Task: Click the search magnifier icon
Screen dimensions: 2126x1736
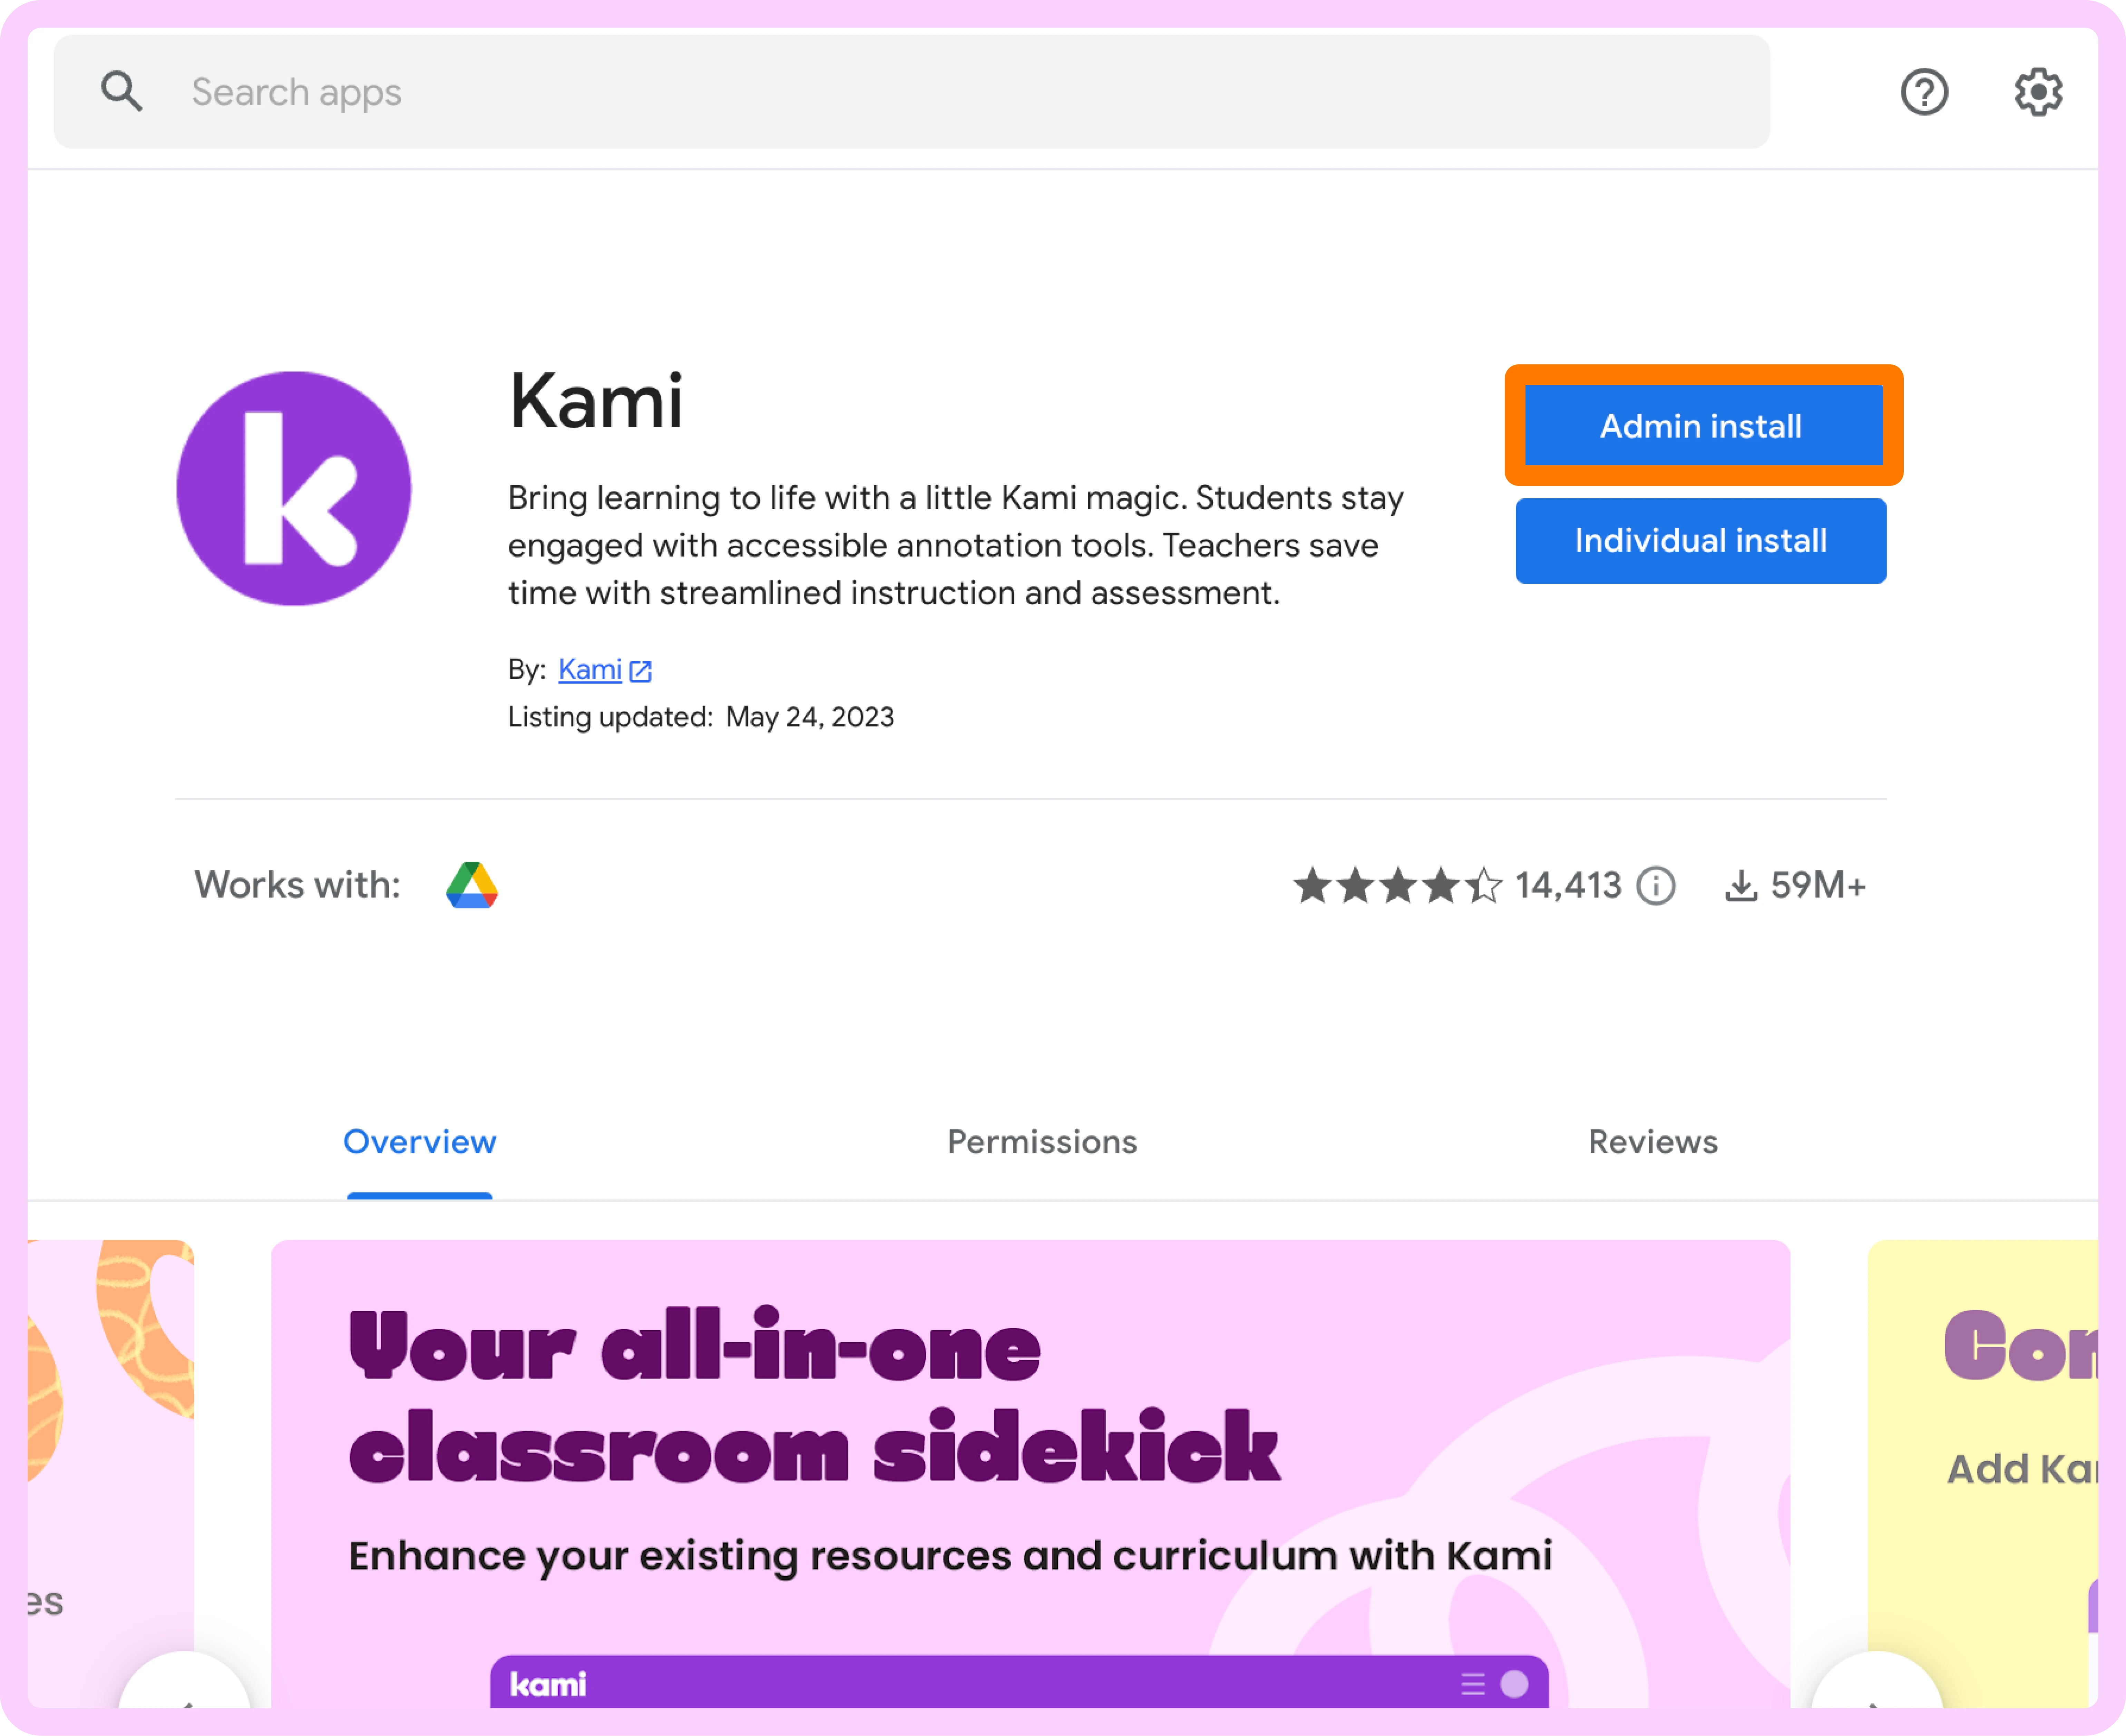Action: pyautogui.click(x=121, y=92)
